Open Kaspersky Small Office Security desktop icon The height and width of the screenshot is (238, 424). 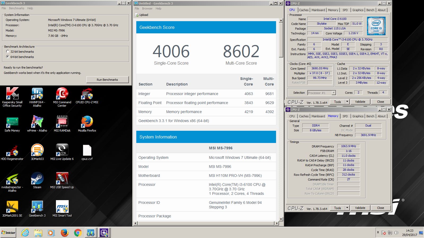click(12, 97)
